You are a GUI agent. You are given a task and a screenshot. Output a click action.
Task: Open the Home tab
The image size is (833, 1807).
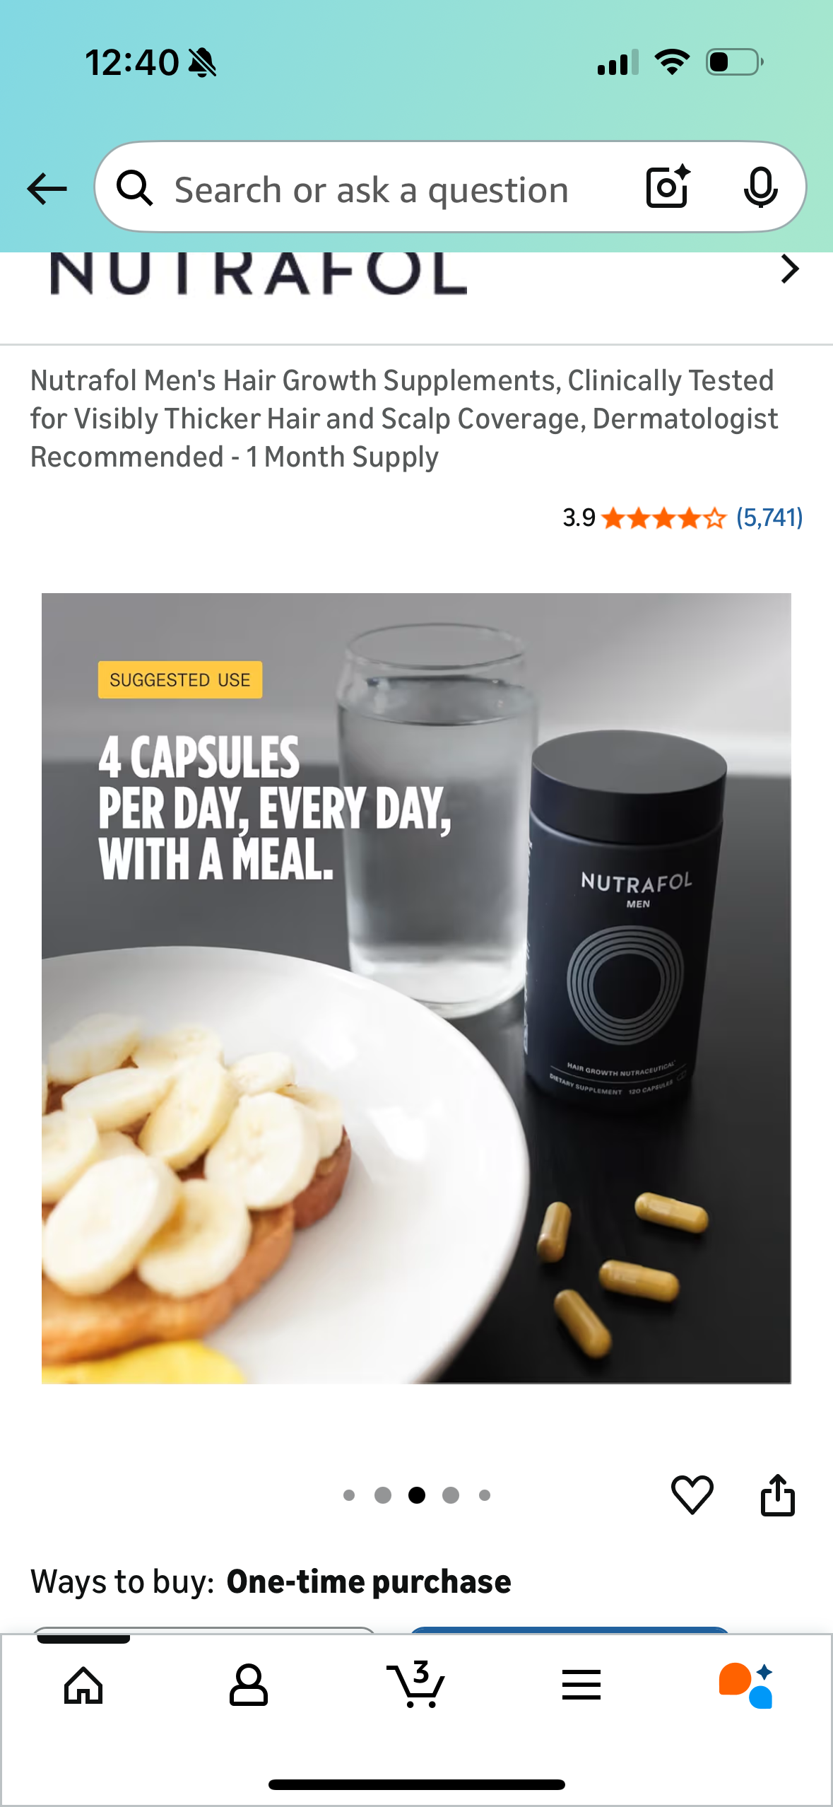(83, 1685)
